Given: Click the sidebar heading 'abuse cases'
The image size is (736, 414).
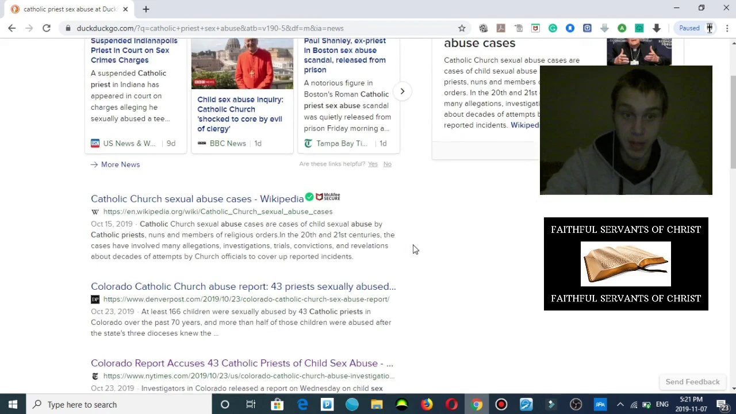Looking at the screenshot, I should 480,43.
